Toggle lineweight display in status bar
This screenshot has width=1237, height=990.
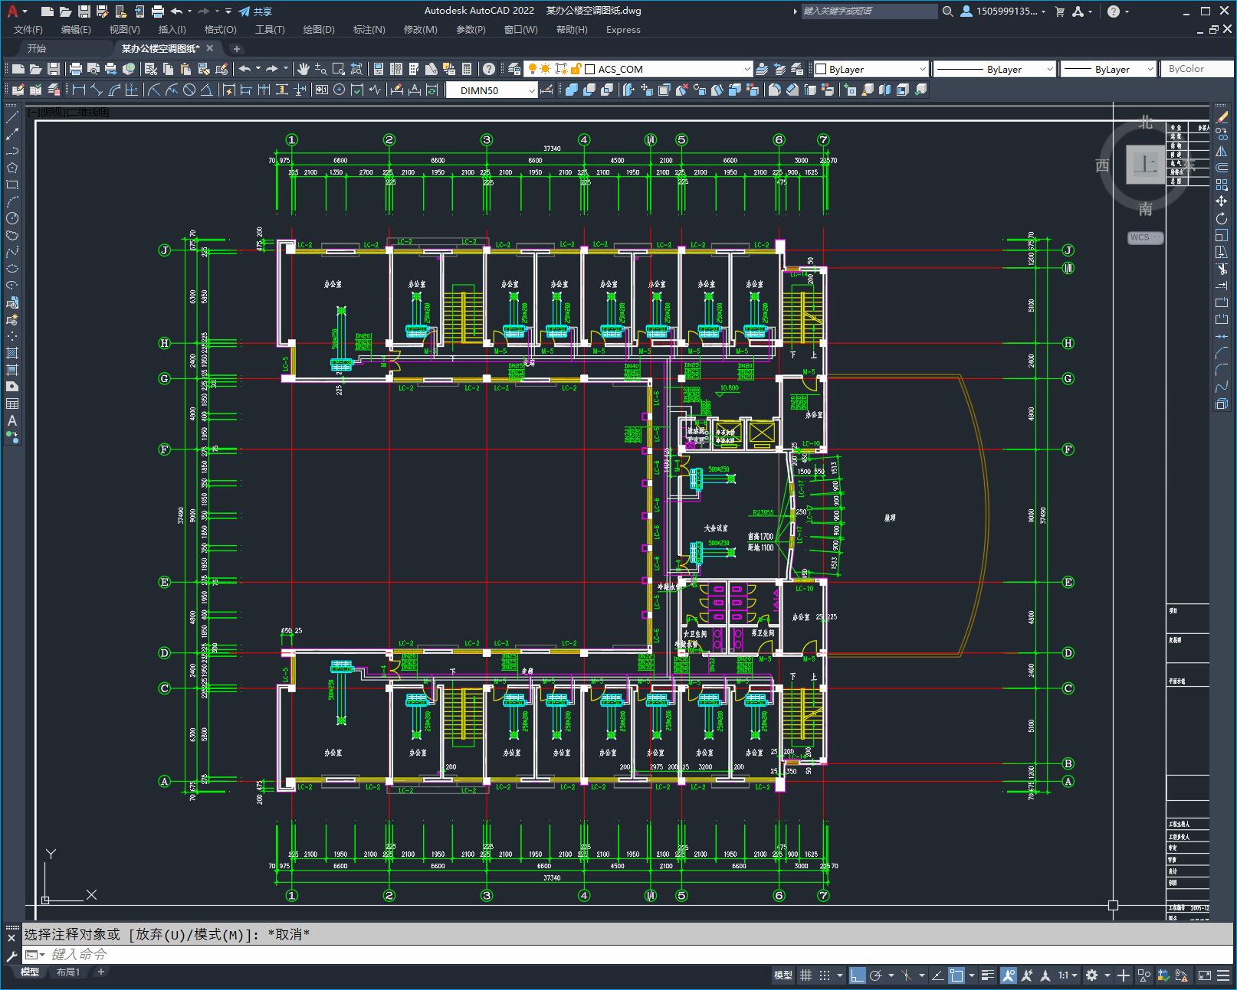click(x=989, y=975)
